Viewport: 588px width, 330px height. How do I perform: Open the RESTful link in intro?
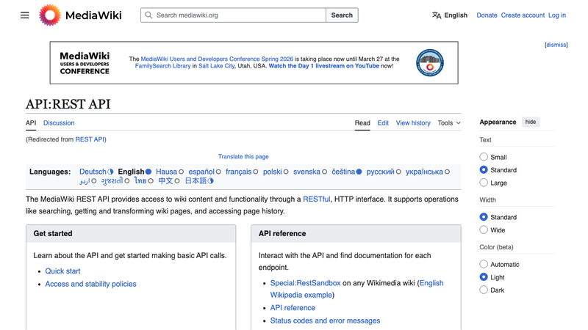[x=317, y=199]
